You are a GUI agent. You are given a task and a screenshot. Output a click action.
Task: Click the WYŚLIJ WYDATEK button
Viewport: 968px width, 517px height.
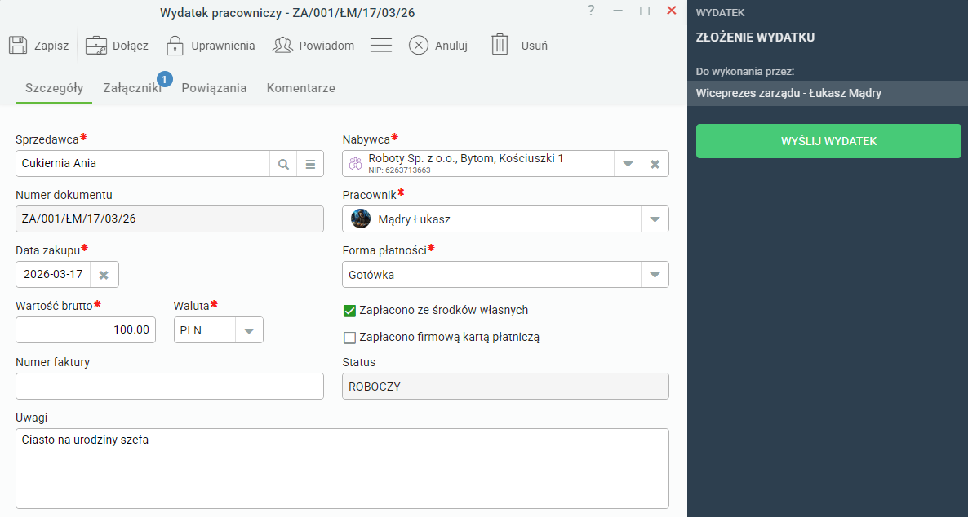tap(828, 141)
